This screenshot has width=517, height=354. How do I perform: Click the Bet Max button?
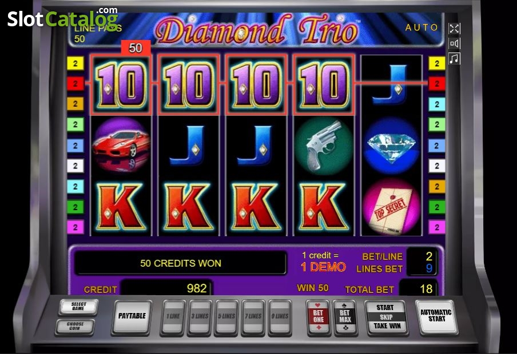(345, 317)
